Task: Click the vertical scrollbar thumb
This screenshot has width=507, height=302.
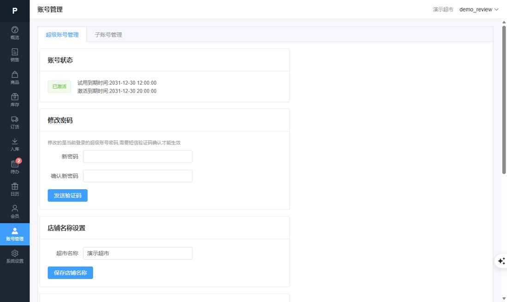Action: click(504, 100)
